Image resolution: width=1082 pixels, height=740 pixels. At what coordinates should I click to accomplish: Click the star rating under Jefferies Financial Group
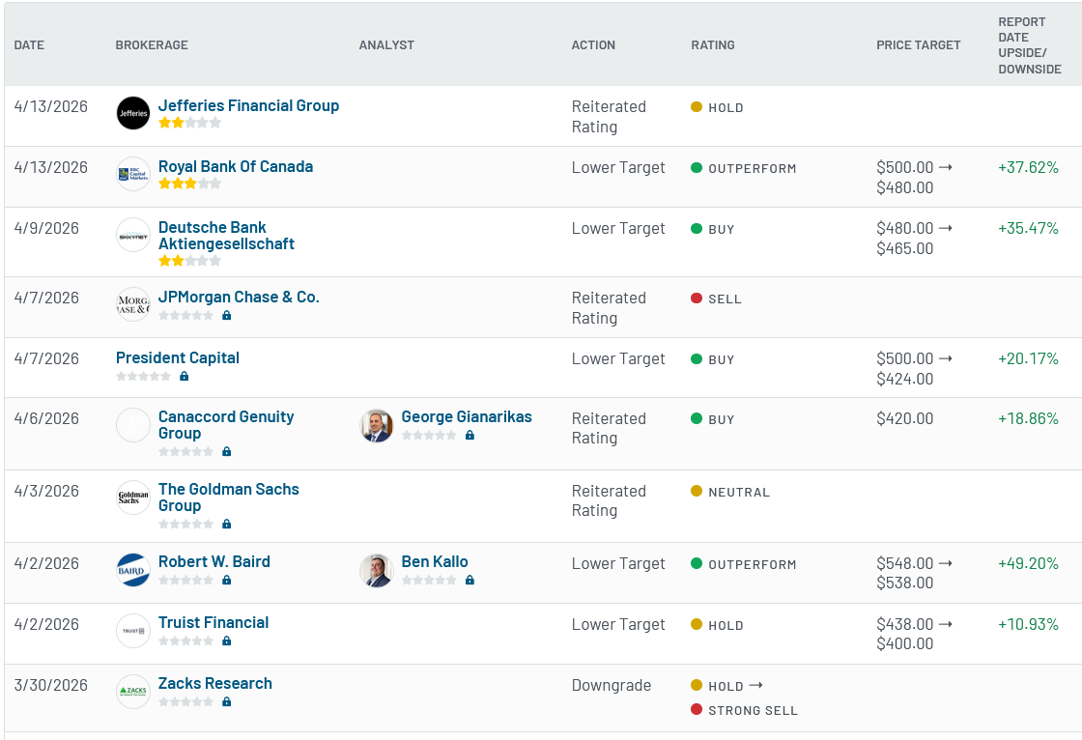(189, 123)
